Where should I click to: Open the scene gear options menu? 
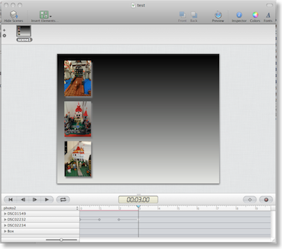tap(4, 35)
